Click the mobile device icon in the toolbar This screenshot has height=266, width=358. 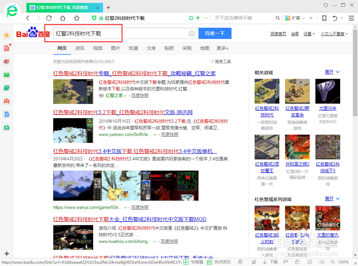pos(324,18)
